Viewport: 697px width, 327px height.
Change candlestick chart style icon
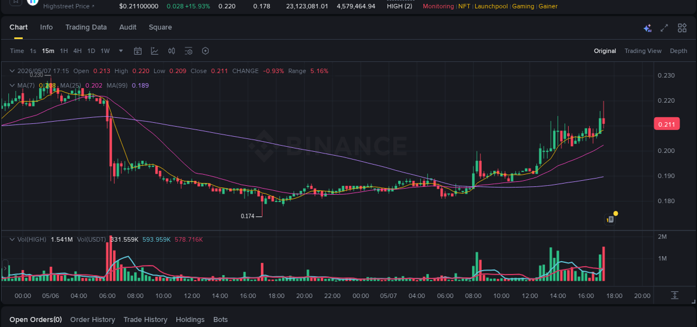coord(172,51)
